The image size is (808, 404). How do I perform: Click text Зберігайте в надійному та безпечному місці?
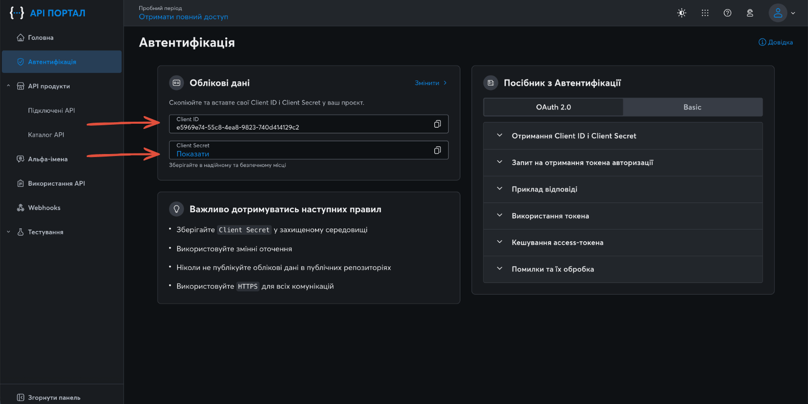[227, 165]
